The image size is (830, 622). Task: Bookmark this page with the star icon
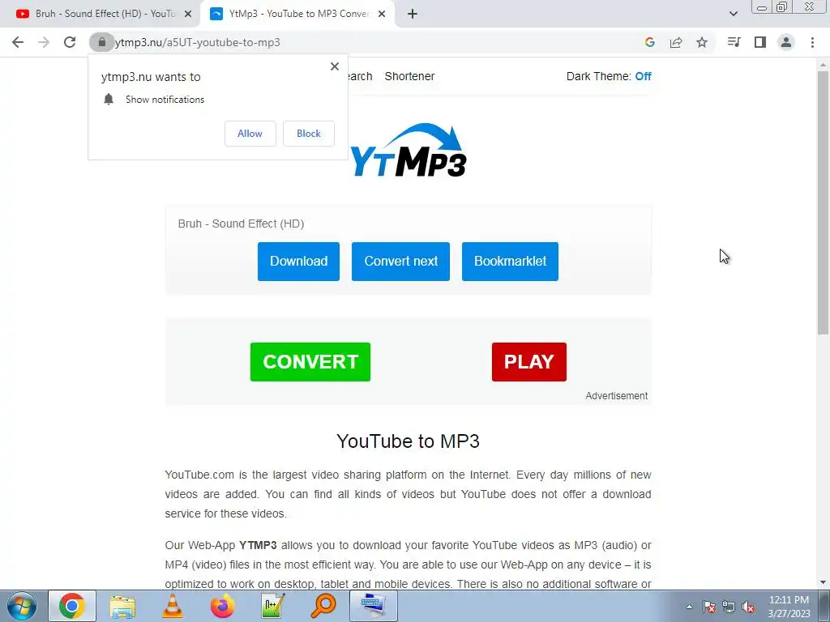[x=702, y=42]
